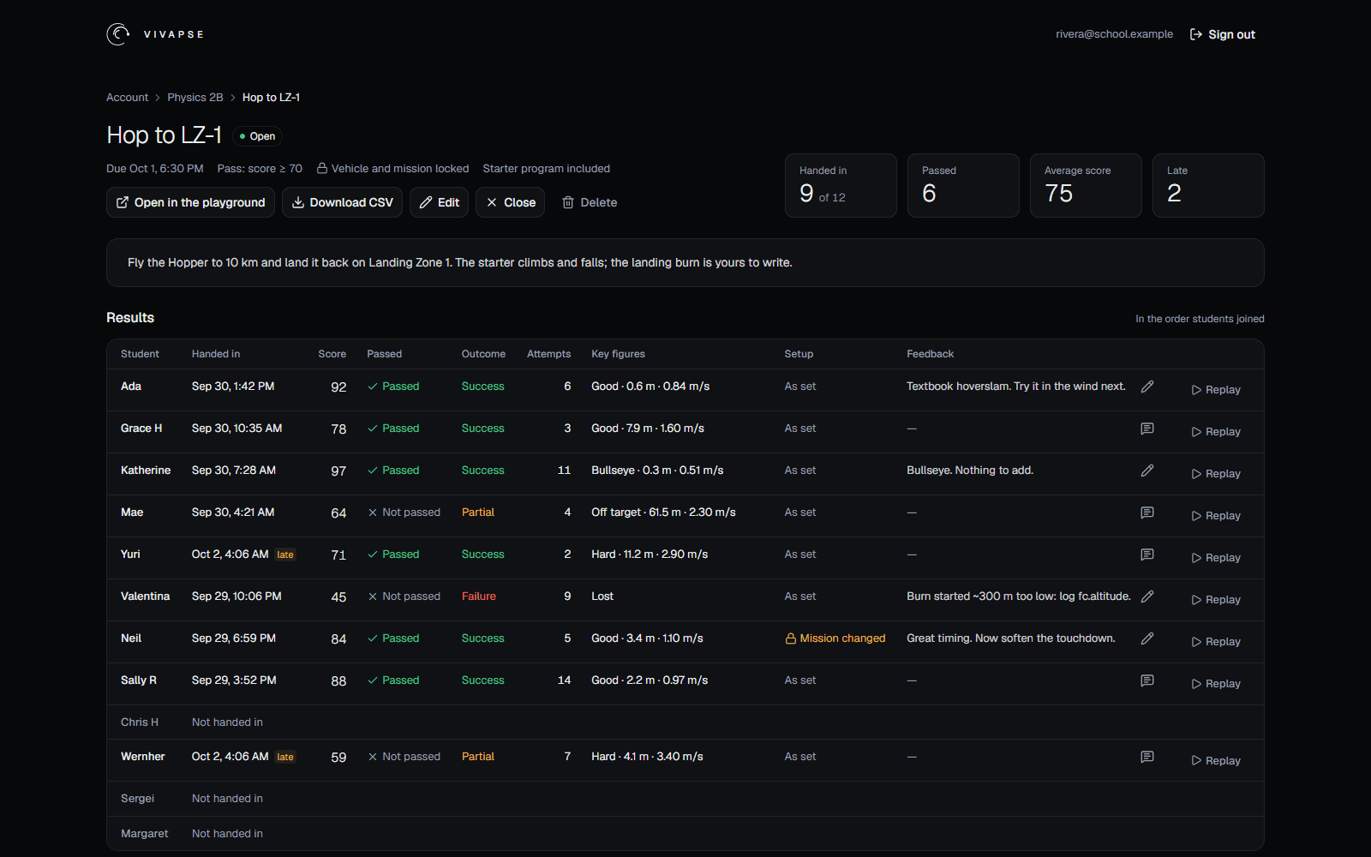This screenshot has width=1371, height=857.
Task: Click the Late count card
Action: point(1208,185)
